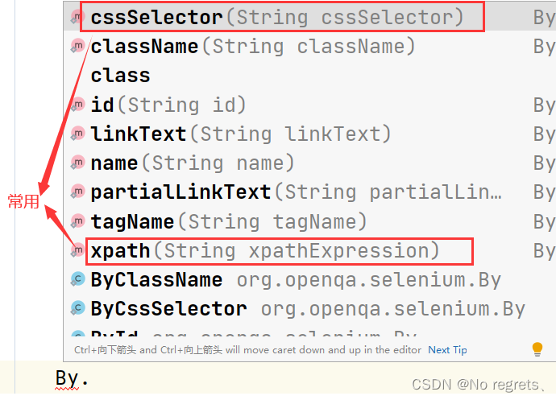Choose the name(String name) suggestion
The width and height of the screenshot is (556, 400).
tap(309, 163)
